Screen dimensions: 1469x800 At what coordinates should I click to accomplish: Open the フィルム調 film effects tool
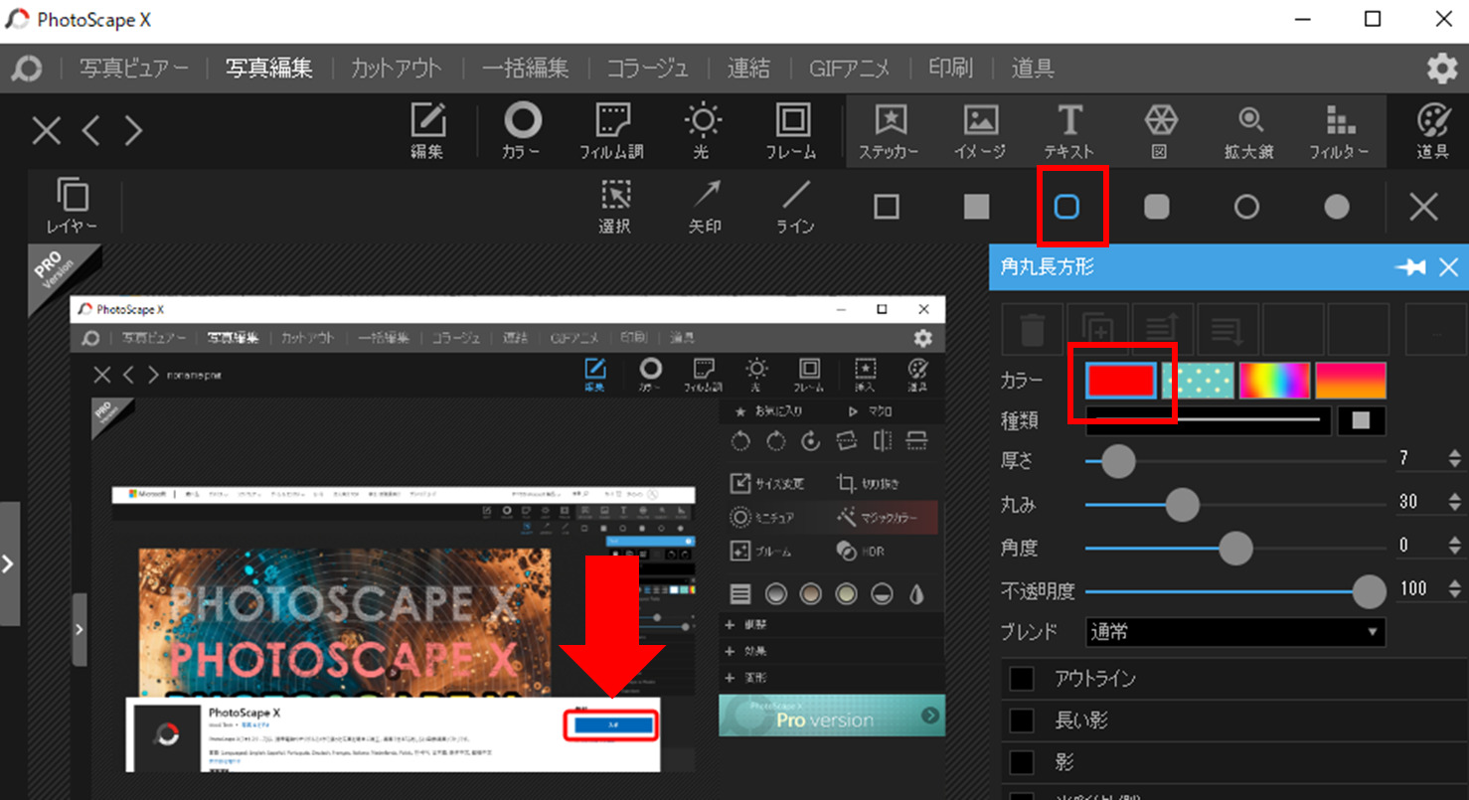(x=611, y=132)
